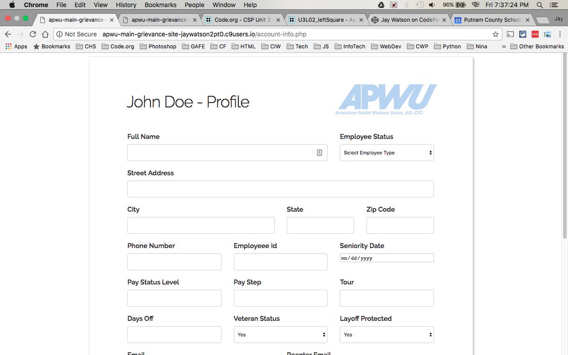Open Spotlight search magnifier icon
Screen dimensions: 568x355
540,5
